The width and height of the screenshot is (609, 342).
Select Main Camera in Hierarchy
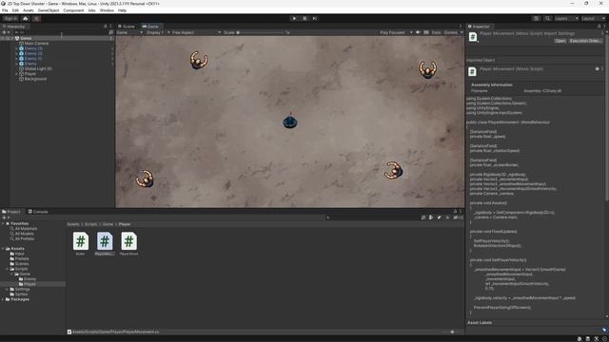pos(36,44)
